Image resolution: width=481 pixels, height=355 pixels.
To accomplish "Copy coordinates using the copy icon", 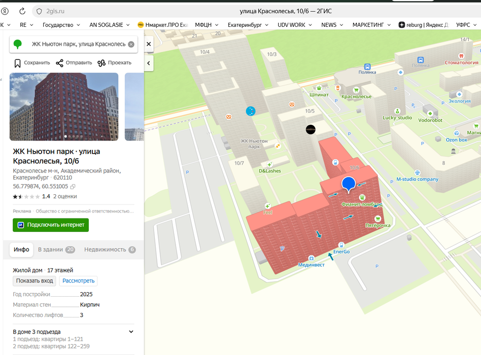I will pyautogui.click(x=73, y=187).
